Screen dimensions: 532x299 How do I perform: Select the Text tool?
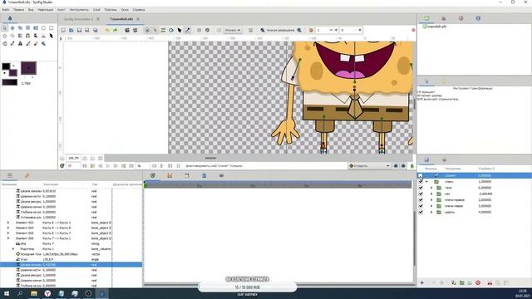20,43
